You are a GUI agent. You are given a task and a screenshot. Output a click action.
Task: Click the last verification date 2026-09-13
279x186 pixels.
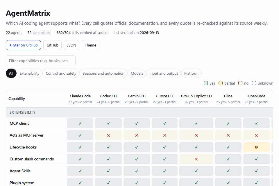(149, 33)
